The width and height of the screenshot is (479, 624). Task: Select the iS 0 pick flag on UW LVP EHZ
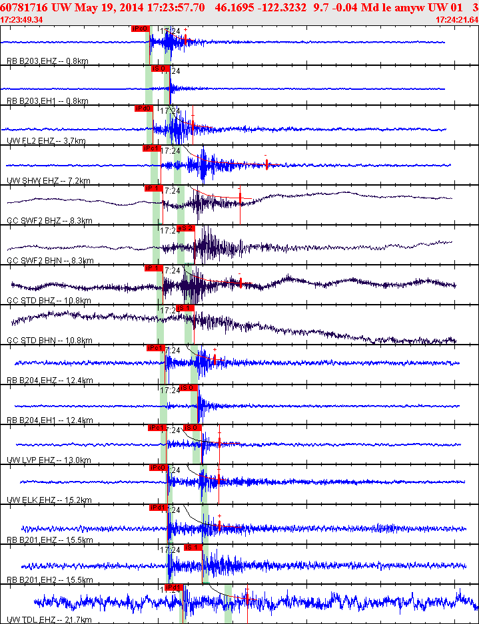(192, 428)
